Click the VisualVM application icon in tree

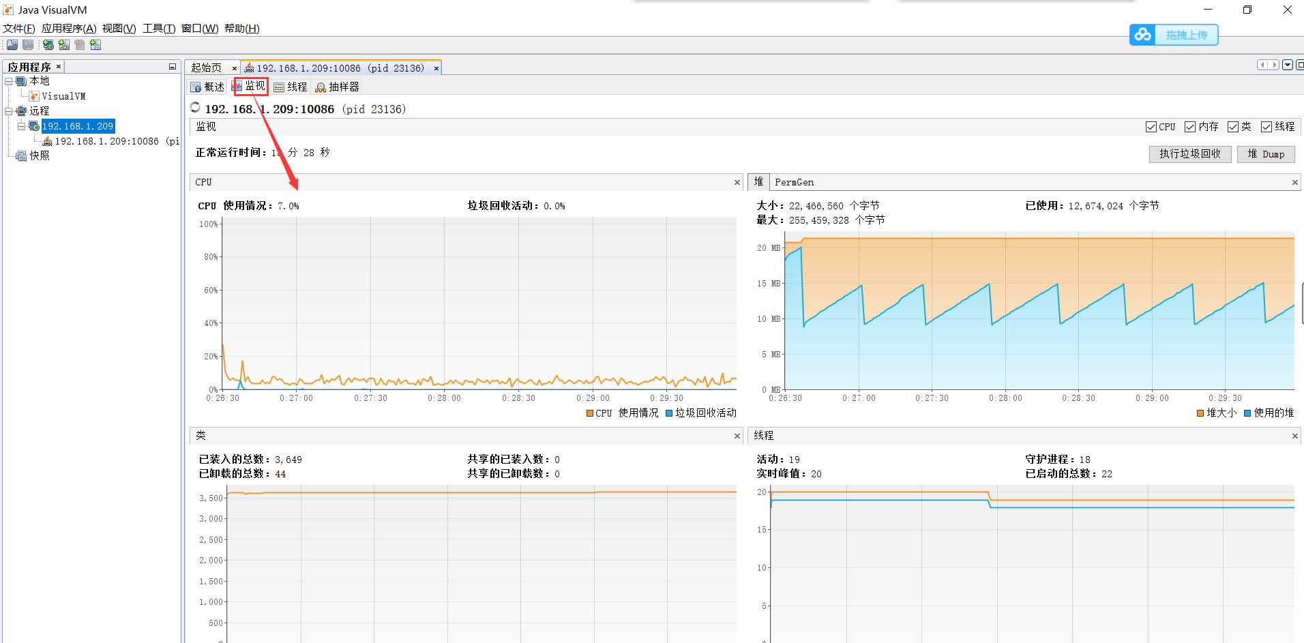pyautogui.click(x=34, y=96)
